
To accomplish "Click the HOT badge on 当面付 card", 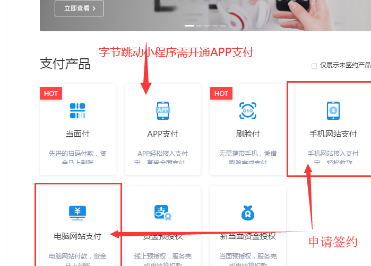I will pyautogui.click(x=51, y=94).
